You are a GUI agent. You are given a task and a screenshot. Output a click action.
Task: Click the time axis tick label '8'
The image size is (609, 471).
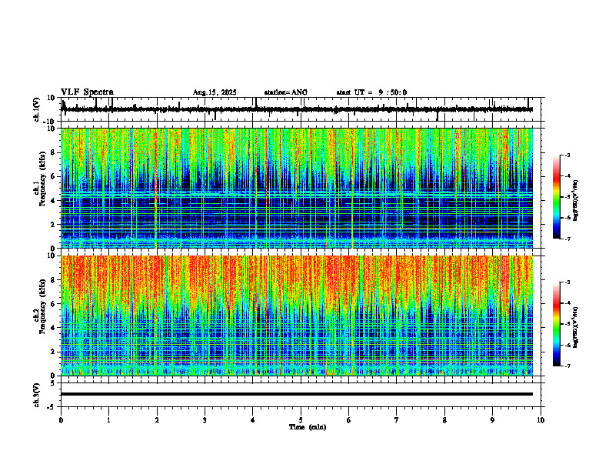(444, 420)
